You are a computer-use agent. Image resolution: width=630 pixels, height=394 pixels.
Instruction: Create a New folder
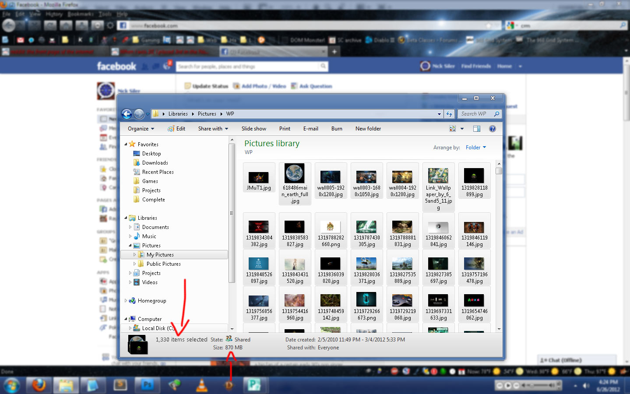point(368,129)
